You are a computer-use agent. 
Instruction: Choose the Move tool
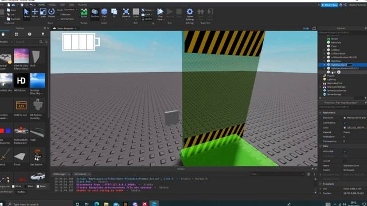35,13
